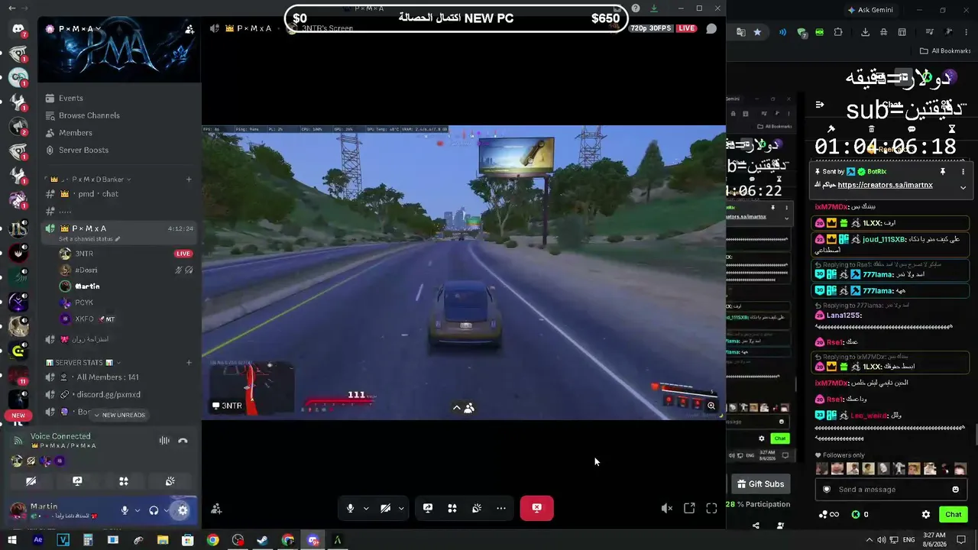The width and height of the screenshot is (978, 550).
Task: Open activities from call control bar
Action: pyautogui.click(x=452, y=509)
